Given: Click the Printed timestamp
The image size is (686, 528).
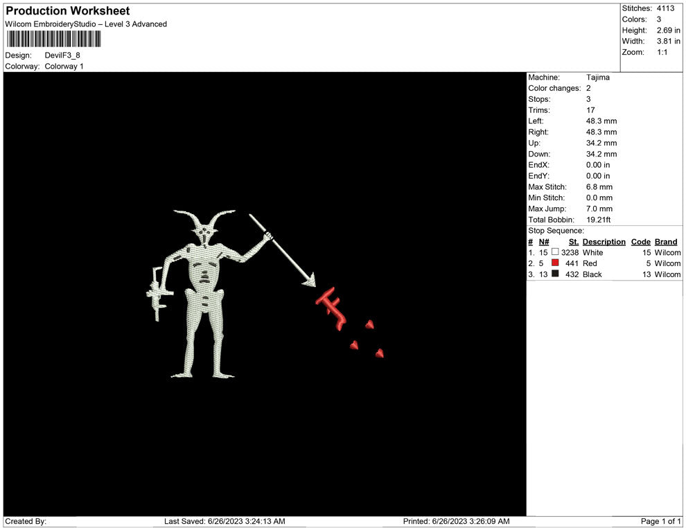Looking at the screenshot, I should 457,521.
